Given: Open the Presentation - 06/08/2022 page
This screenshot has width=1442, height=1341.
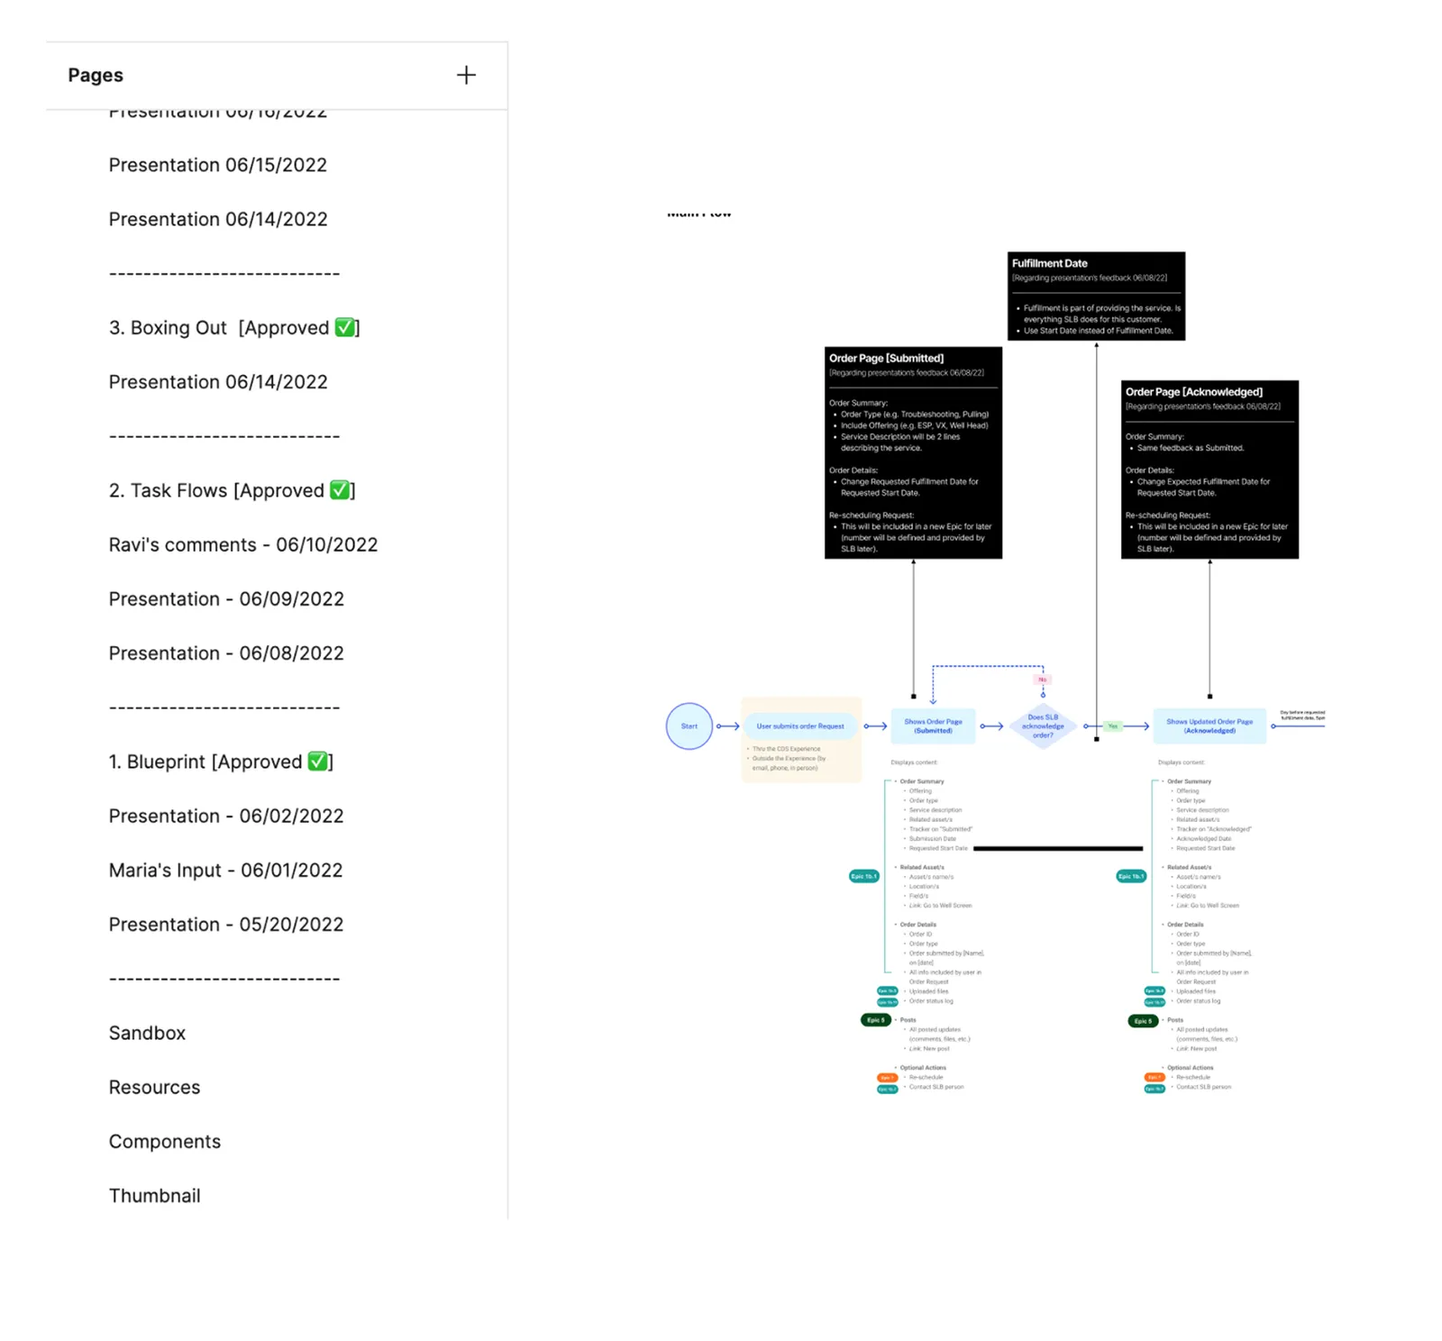Looking at the screenshot, I should 226,653.
